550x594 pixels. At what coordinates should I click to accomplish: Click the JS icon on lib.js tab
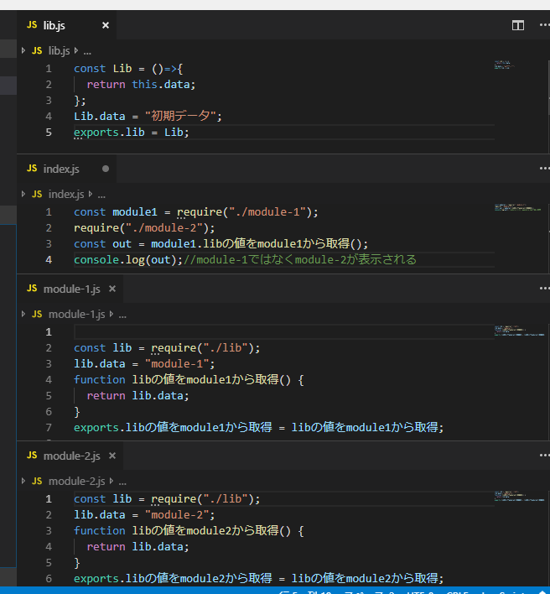(x=32, y=25)
